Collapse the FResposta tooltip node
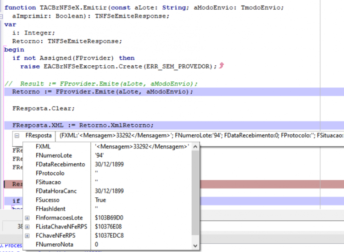The image size is (344, 252). pyautogui.click(x=17, y=136)
